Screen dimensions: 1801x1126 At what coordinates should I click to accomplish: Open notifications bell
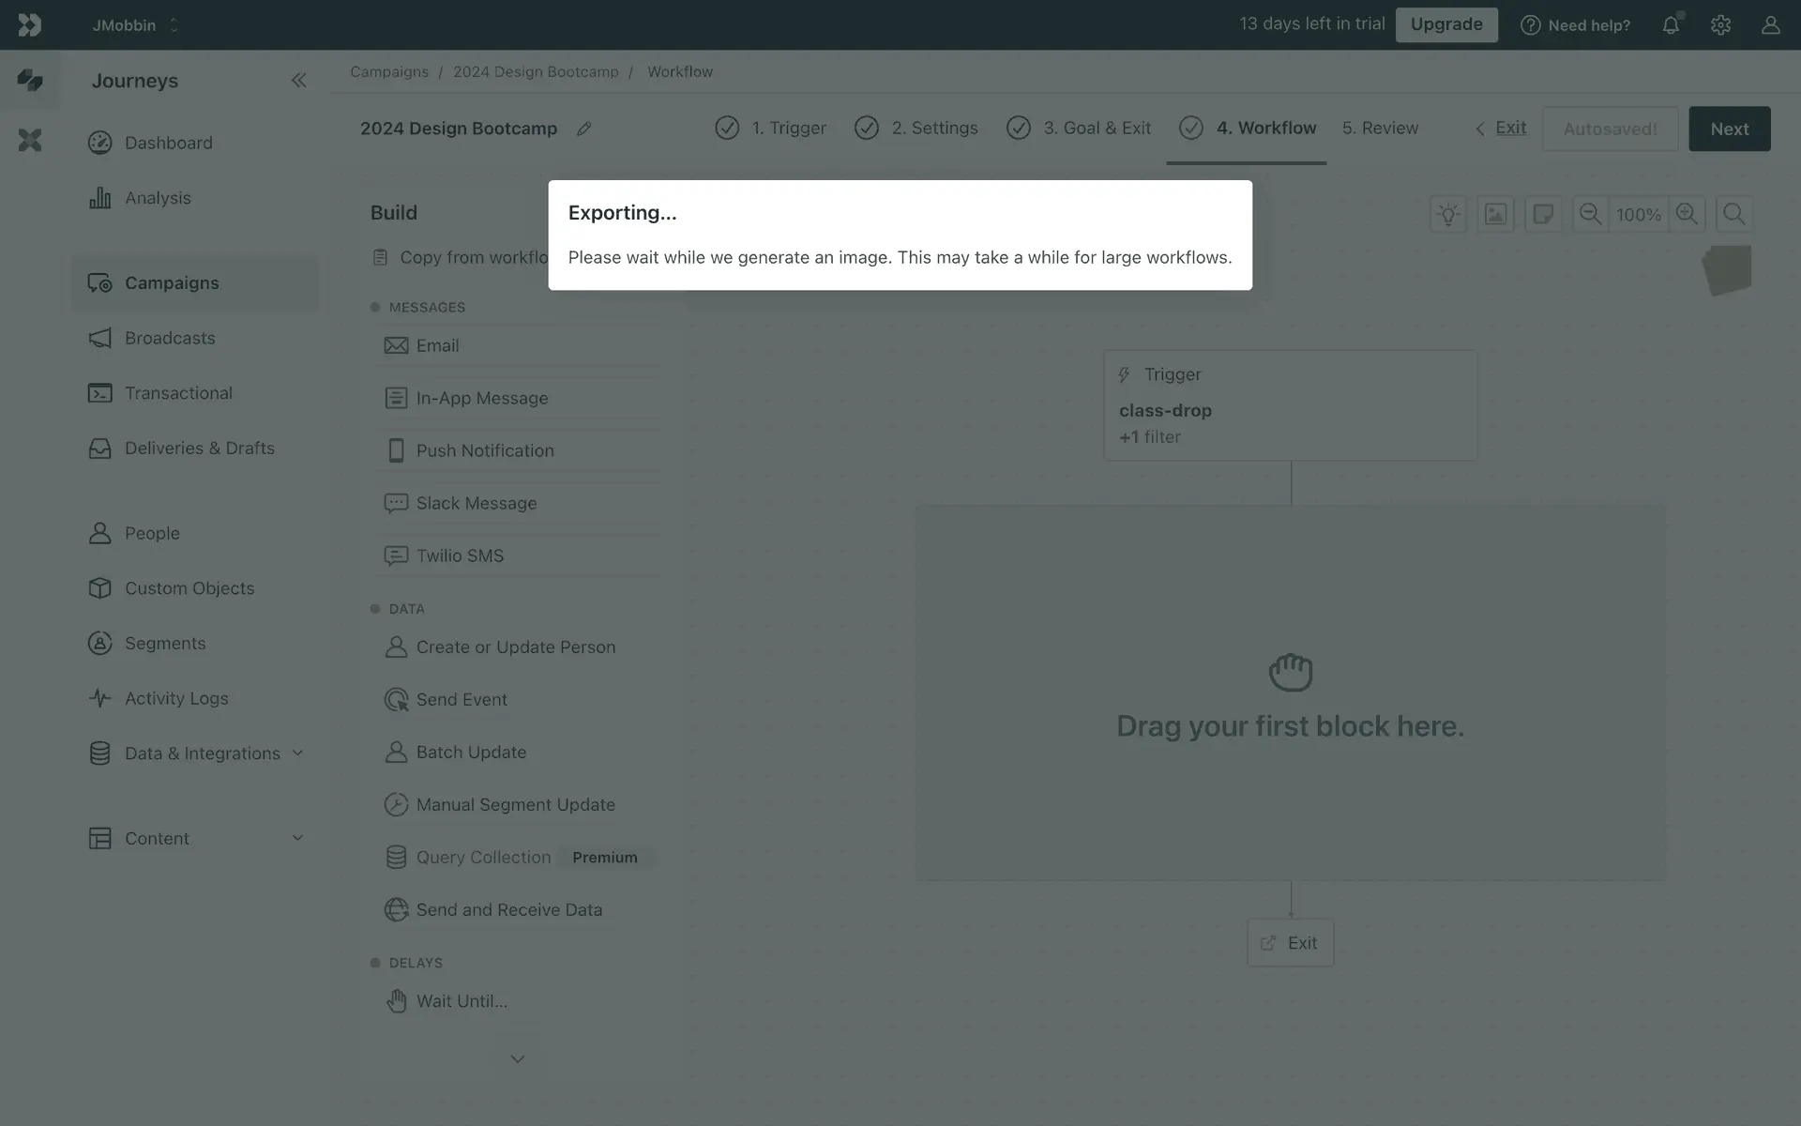pos(1671,25)
